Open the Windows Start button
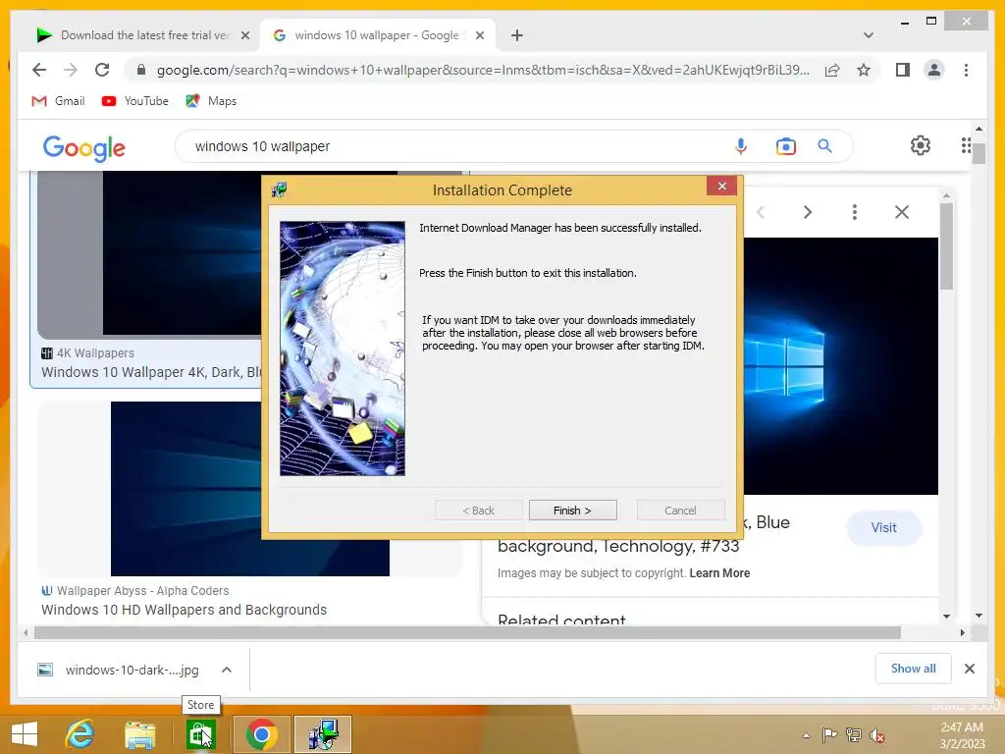Image resolution: width=1005 pixels, height=754 pixels. [25, 734]
